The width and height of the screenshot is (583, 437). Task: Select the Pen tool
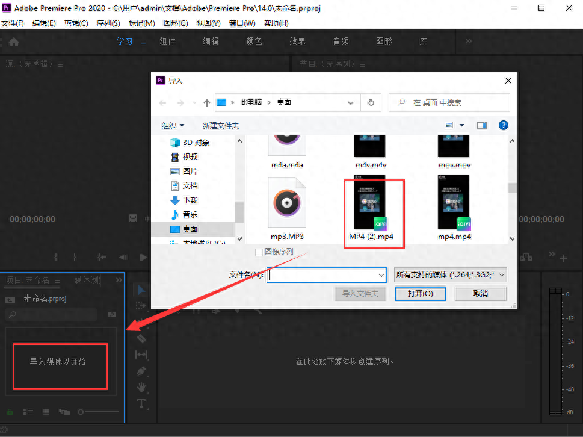point(141,371)
